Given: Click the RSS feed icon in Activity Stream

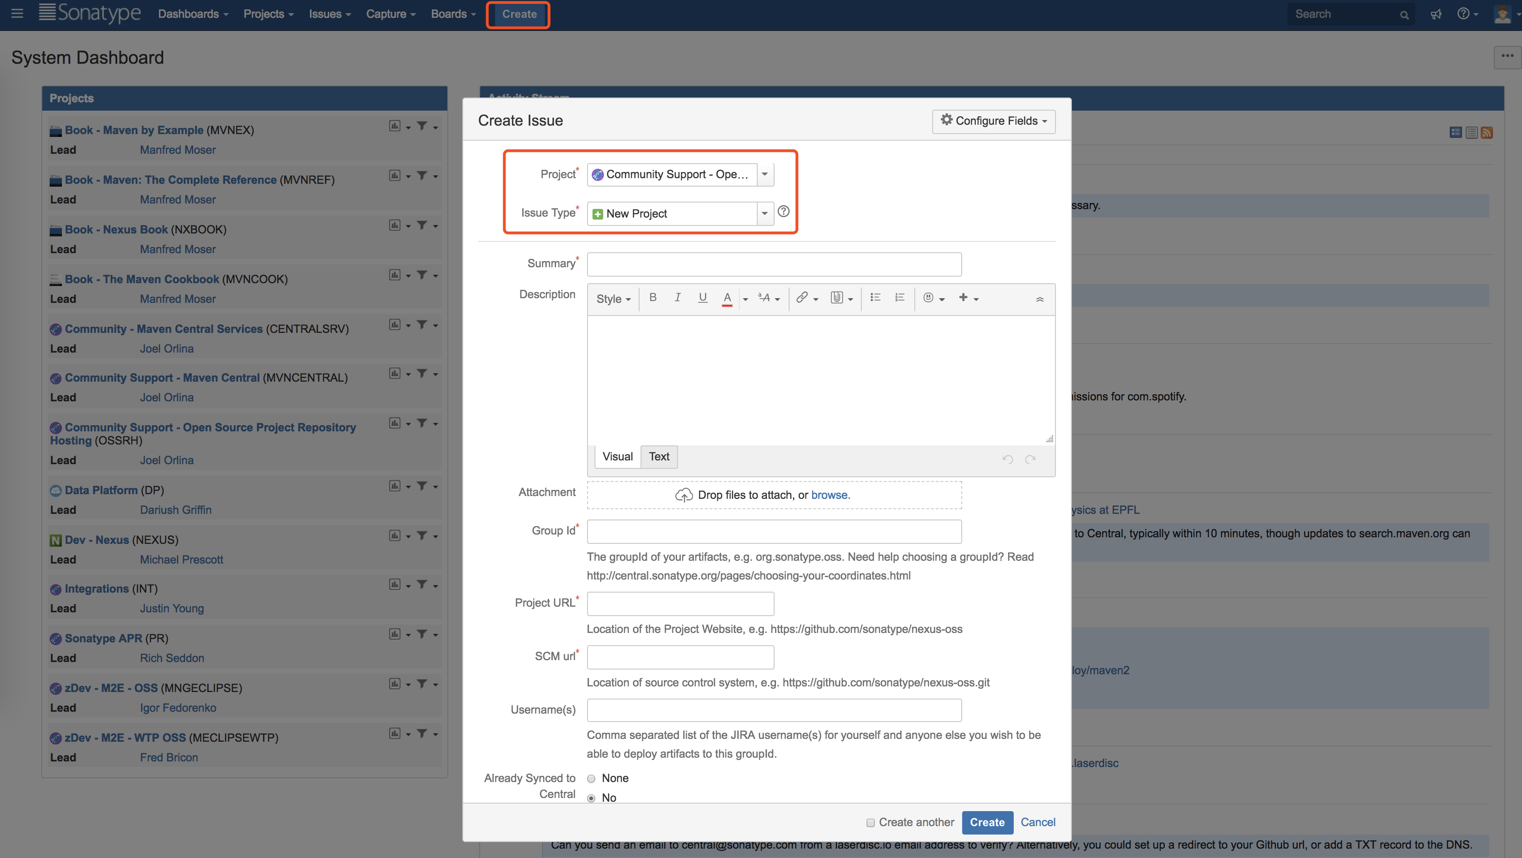Looking at the screenshot, I should click(1487, 132).
